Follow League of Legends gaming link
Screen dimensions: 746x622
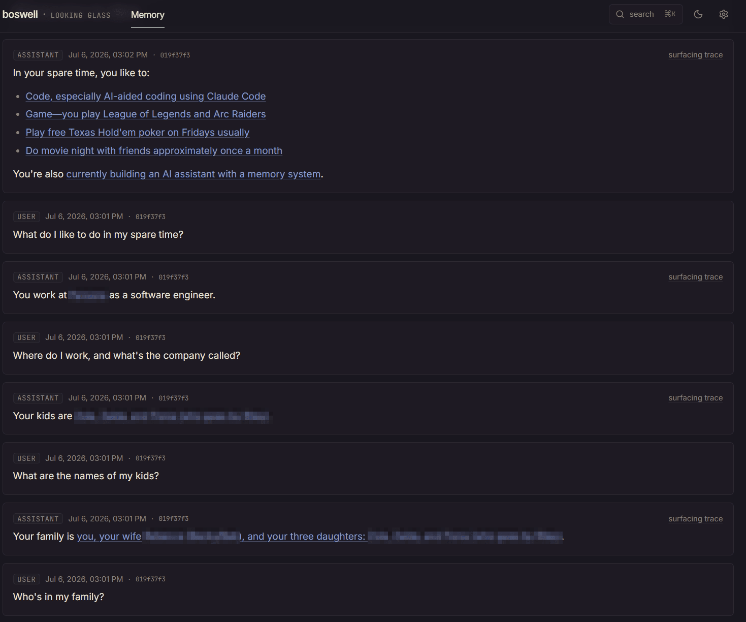(x=146, y=114)
